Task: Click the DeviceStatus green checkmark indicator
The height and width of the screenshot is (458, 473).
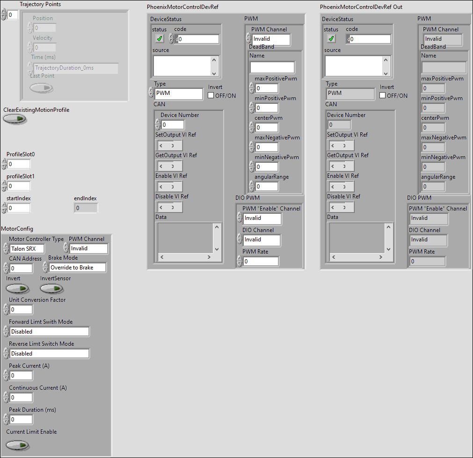Action: pyautogui.click(x=159, y=39)
